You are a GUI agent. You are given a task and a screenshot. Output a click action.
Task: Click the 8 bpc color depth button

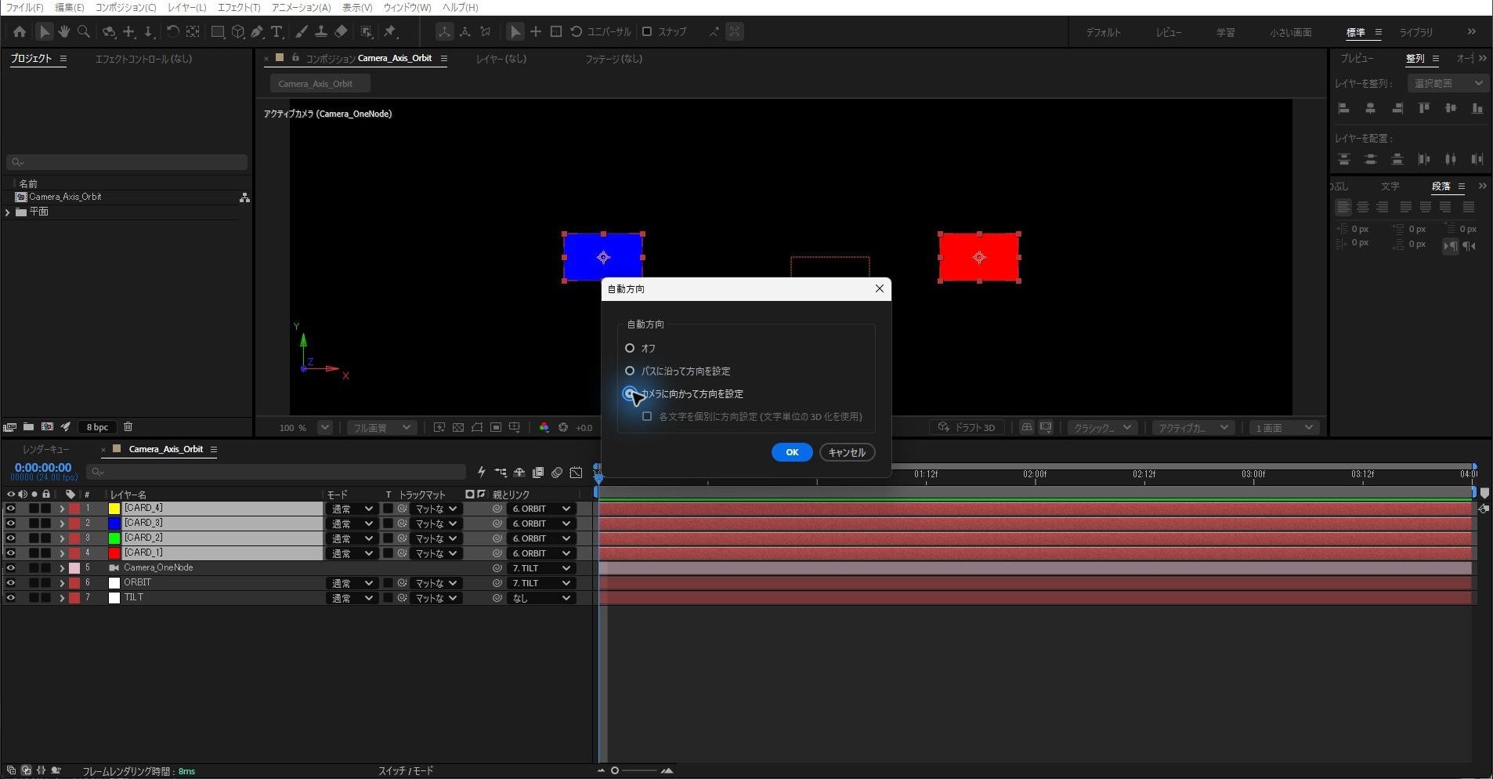(97, 427)
